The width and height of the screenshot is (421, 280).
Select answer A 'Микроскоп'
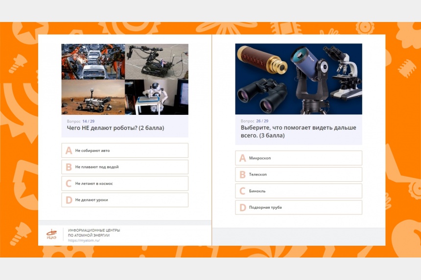pos(299,158)
